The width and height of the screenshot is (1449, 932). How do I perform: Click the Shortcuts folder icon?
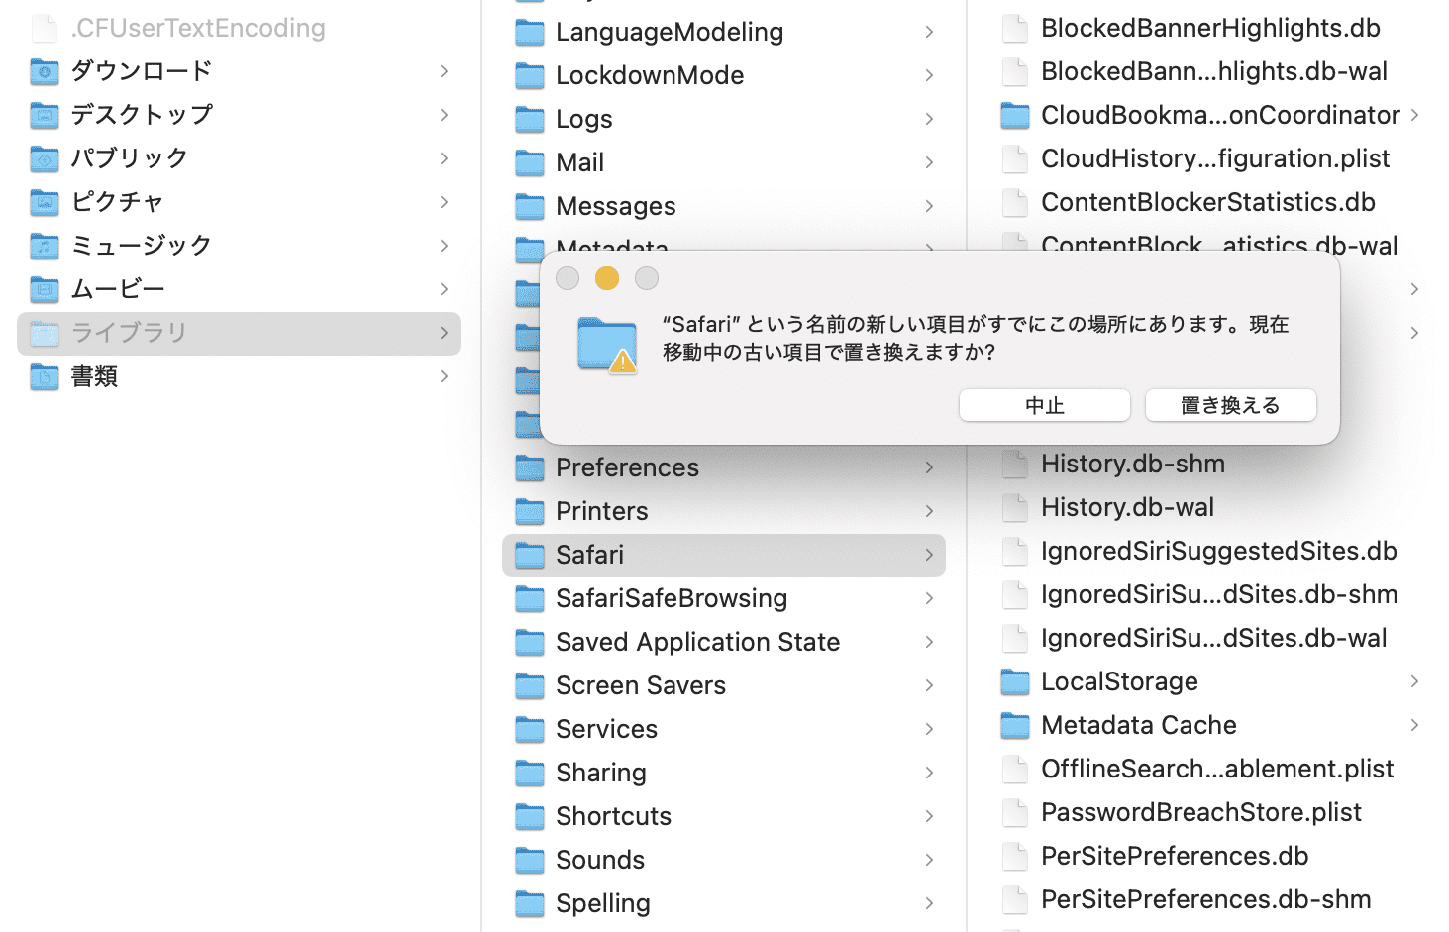coord(530,816)
